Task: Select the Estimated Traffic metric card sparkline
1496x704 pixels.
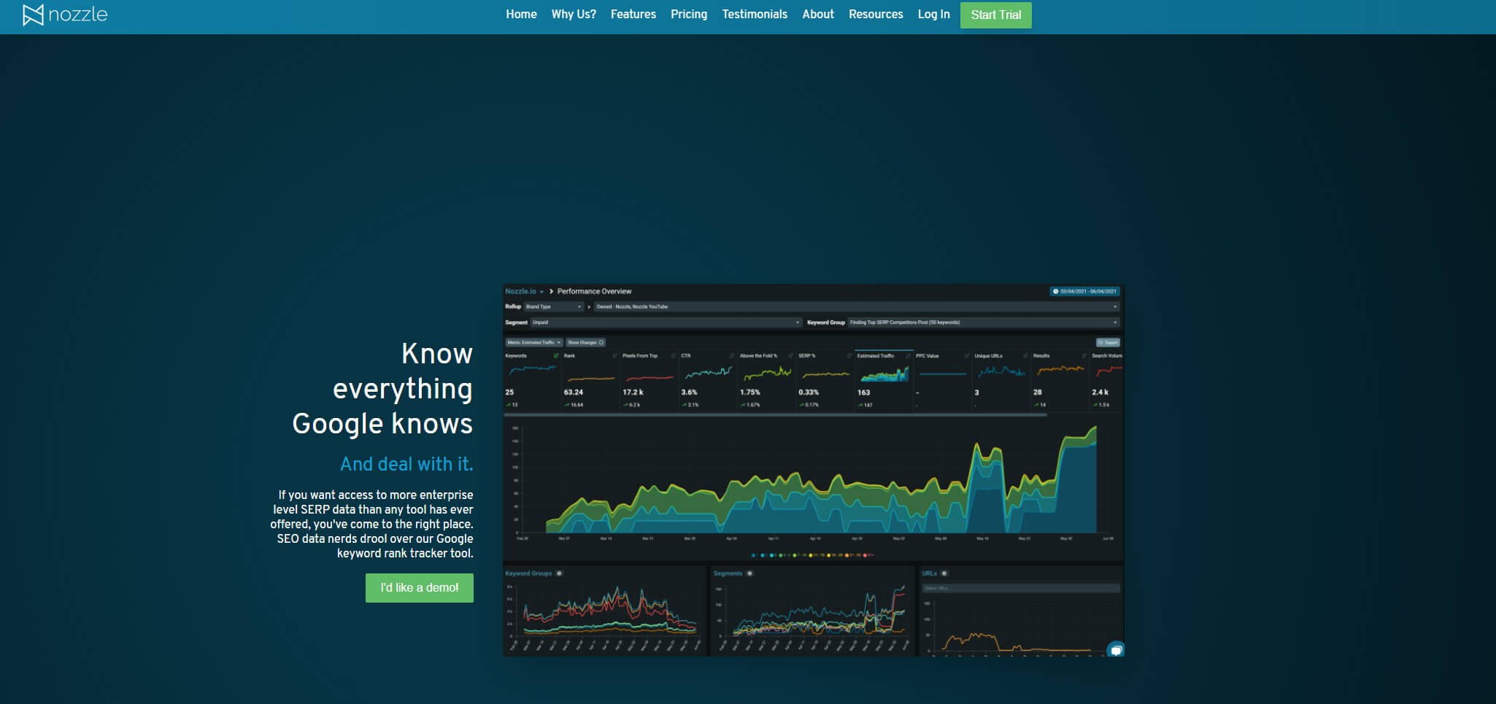Action: pos(884,374)
